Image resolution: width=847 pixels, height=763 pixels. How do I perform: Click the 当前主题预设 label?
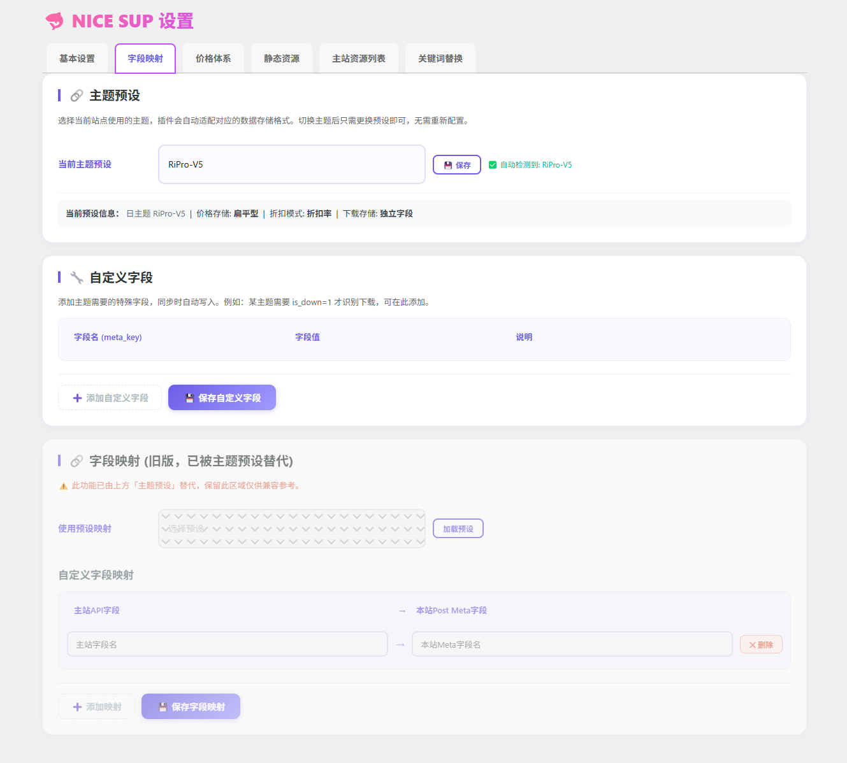(85, 164)
